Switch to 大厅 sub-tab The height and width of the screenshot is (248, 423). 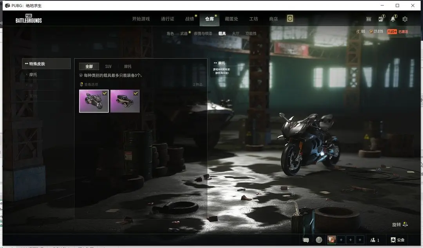click(235, 33)
